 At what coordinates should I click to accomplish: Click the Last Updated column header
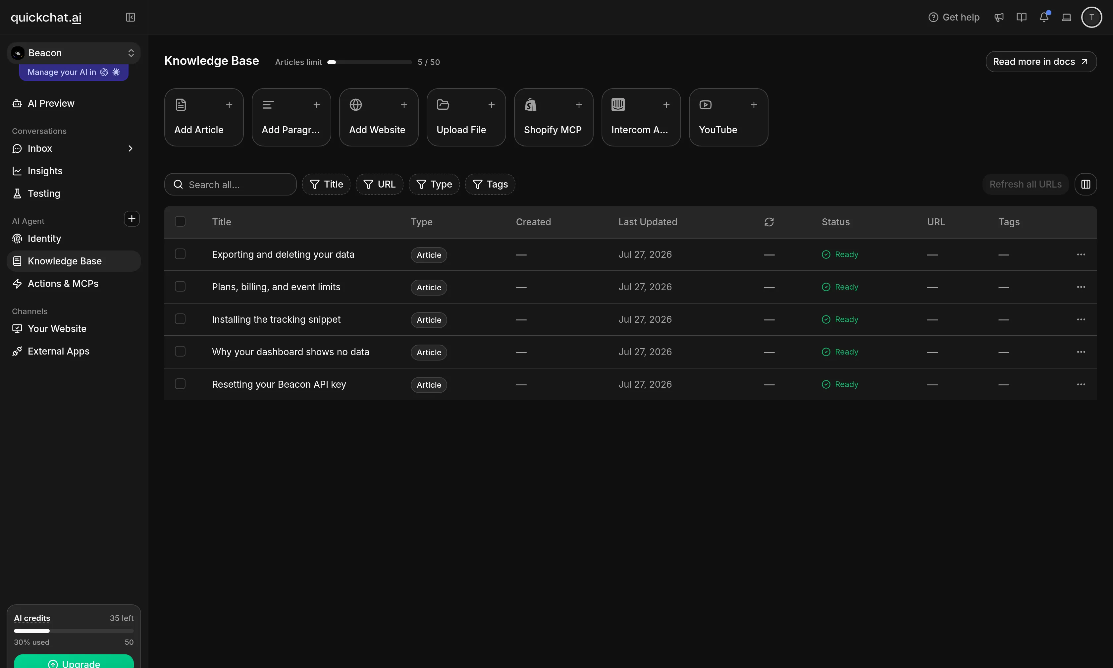tap(647, 222)
